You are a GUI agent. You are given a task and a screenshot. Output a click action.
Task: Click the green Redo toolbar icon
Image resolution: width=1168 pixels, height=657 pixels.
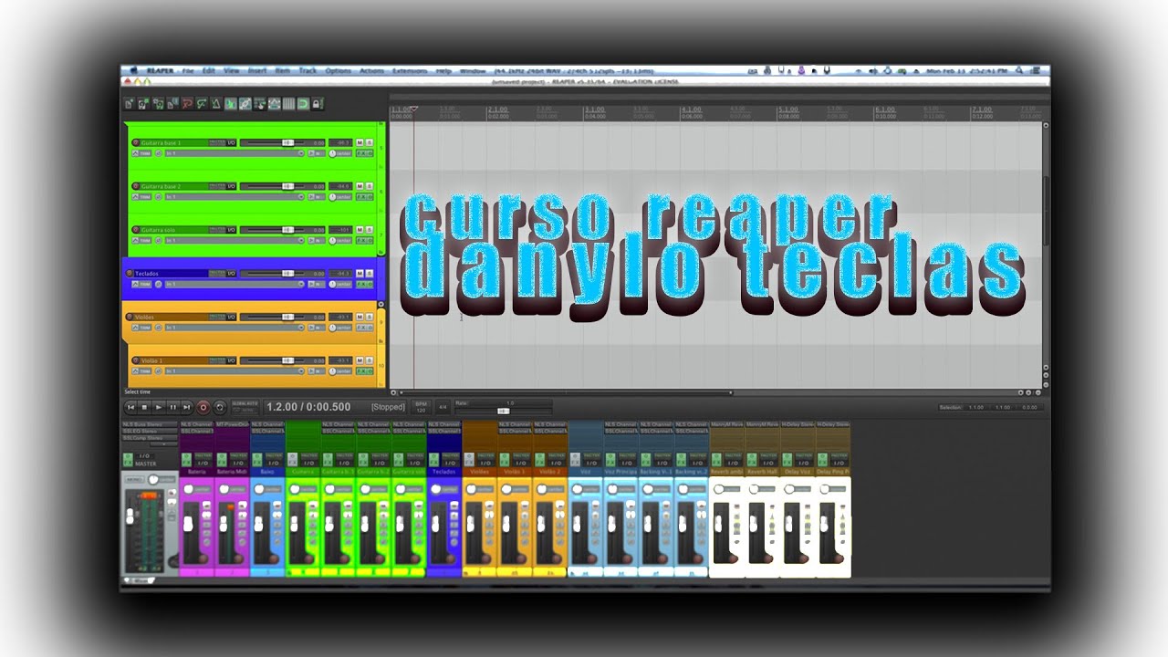click(x=202, y=103)
